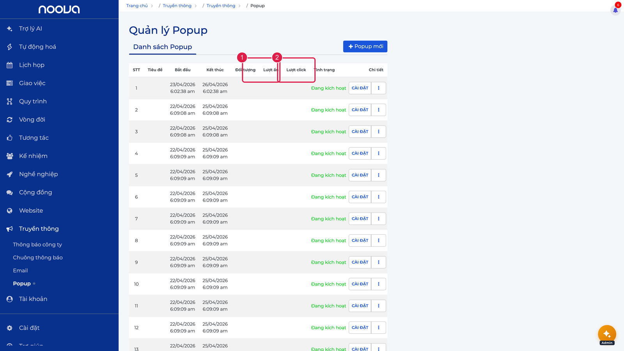
Task: Click the Nghề nghiệp rocket icon
Action: 10,174
